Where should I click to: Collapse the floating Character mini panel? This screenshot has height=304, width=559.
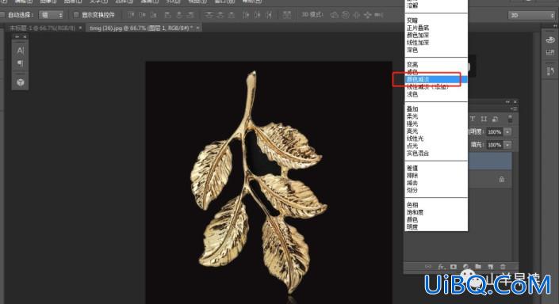(x=17, y=36)
